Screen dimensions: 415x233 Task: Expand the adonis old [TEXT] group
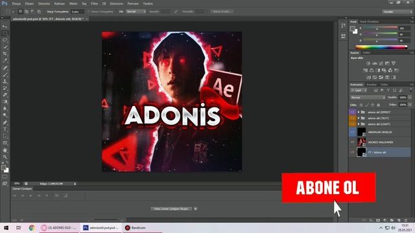point(359,118)
